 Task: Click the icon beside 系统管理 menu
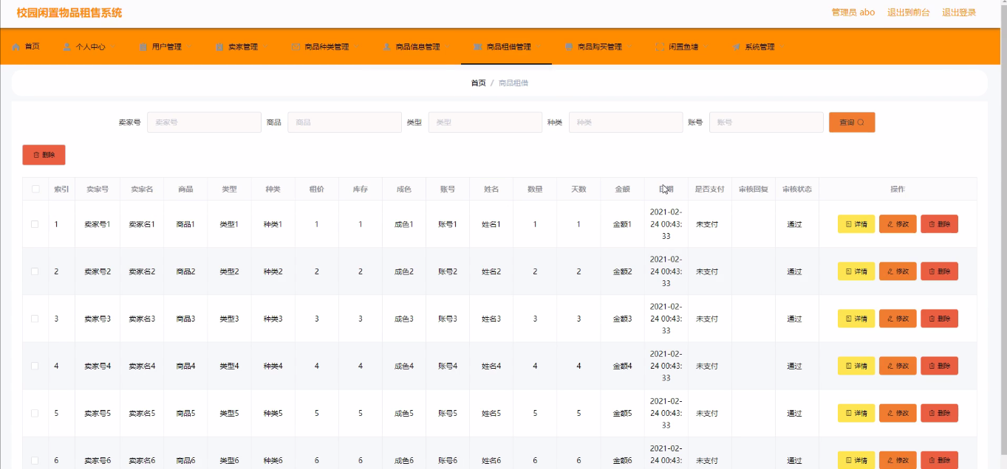point(737,47)
